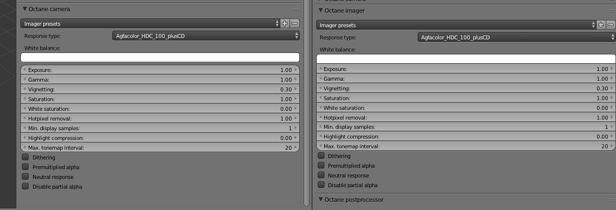Remove imager preset in Octane camera panel
616x210 pixels.
(x=294, y=23)
